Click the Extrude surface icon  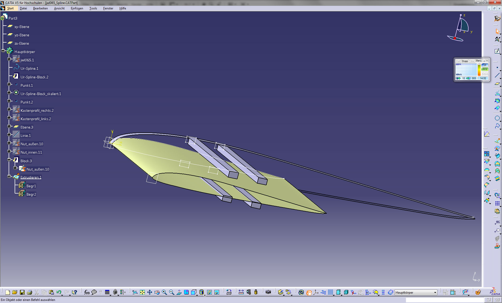497,141
